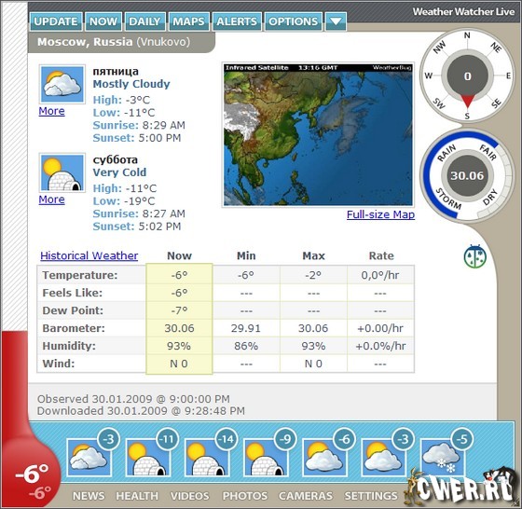Click the barometer pressure gauge reading 30.06
Viewport: 522px width, 509px height.
pyautogui.click(x=467, y=175)
